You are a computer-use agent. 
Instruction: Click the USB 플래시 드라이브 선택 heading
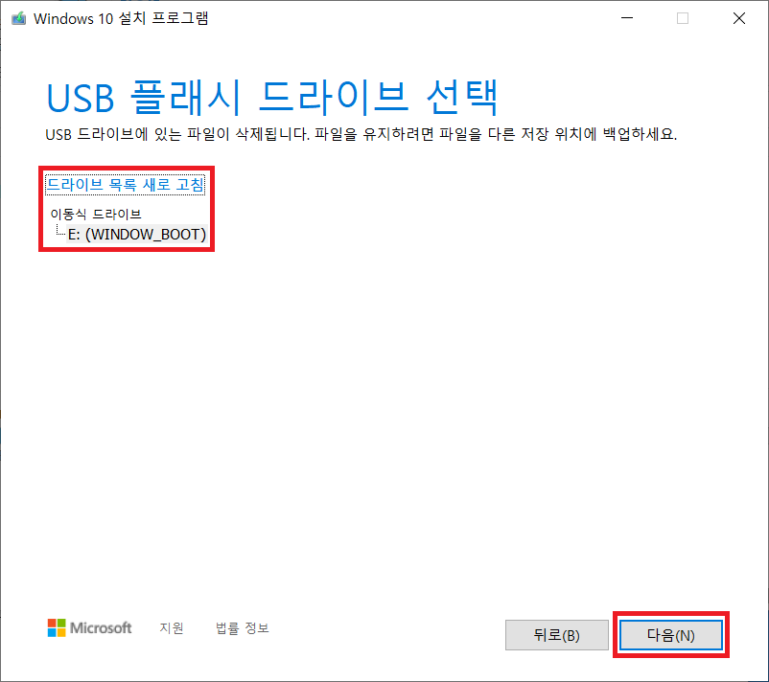[272, 98]
